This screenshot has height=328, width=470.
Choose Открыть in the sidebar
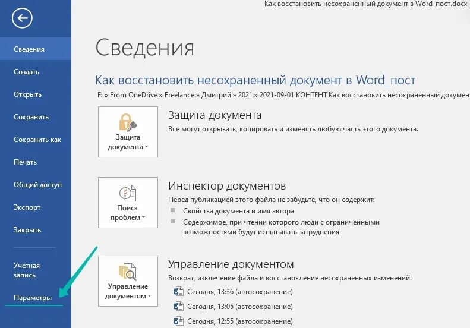click(36, 94)
